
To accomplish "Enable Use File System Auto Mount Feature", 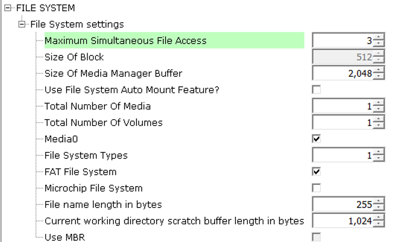I will pyautogui.click(x=316, y=90).
